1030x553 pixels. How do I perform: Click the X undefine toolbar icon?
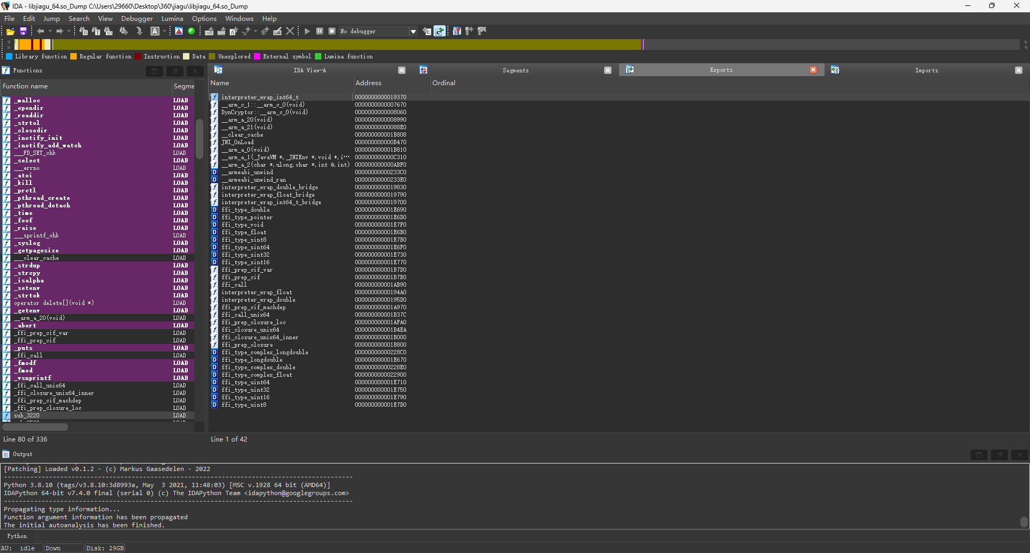tap(290, 32)
